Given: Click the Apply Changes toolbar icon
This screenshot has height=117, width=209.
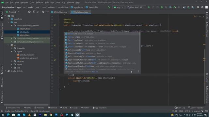Looking at the screenshot, I should (153, 7).
